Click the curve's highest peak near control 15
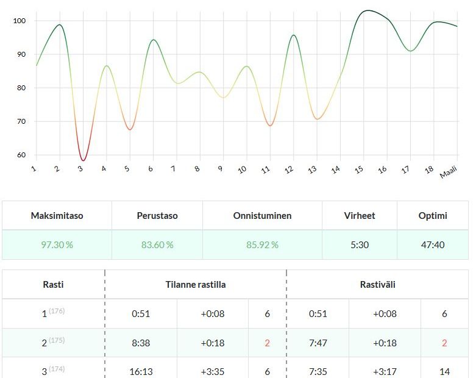 (366, 11)
